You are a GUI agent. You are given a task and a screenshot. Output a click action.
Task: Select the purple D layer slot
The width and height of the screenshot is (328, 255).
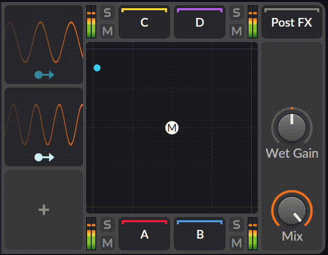200,22
